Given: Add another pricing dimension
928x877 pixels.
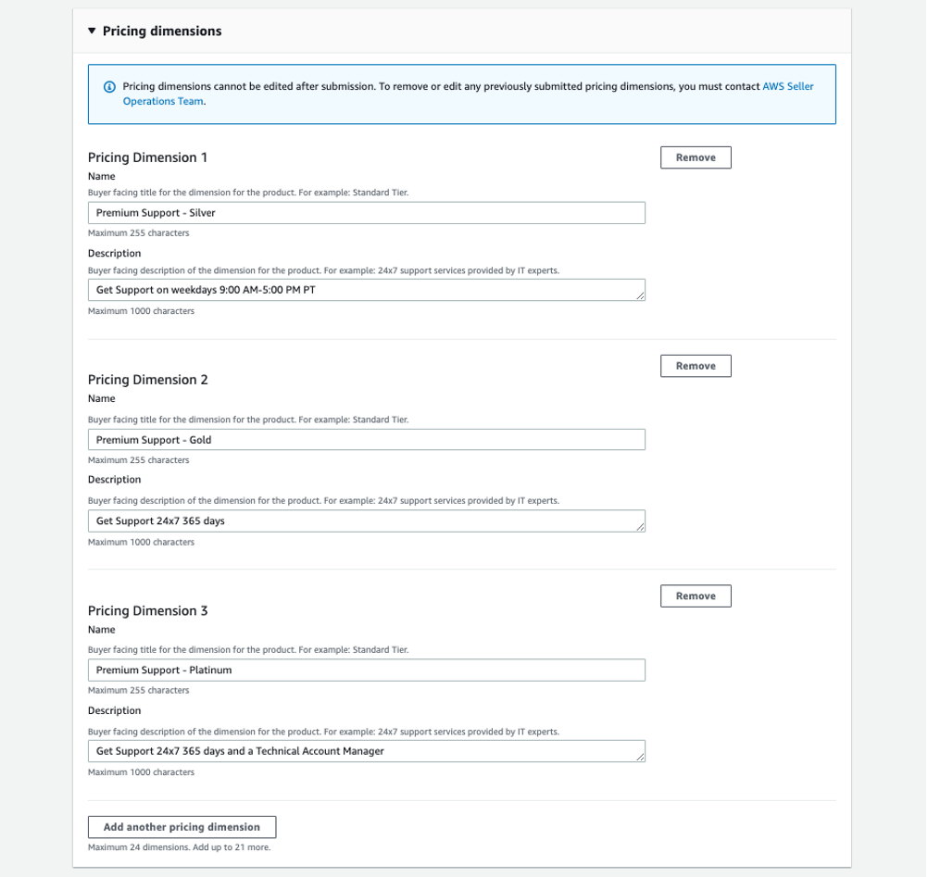Looking at the screenshot, I should click(x=182, y=827).
